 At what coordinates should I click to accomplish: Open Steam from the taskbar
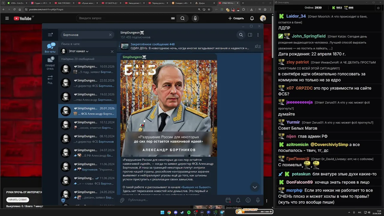182,212
